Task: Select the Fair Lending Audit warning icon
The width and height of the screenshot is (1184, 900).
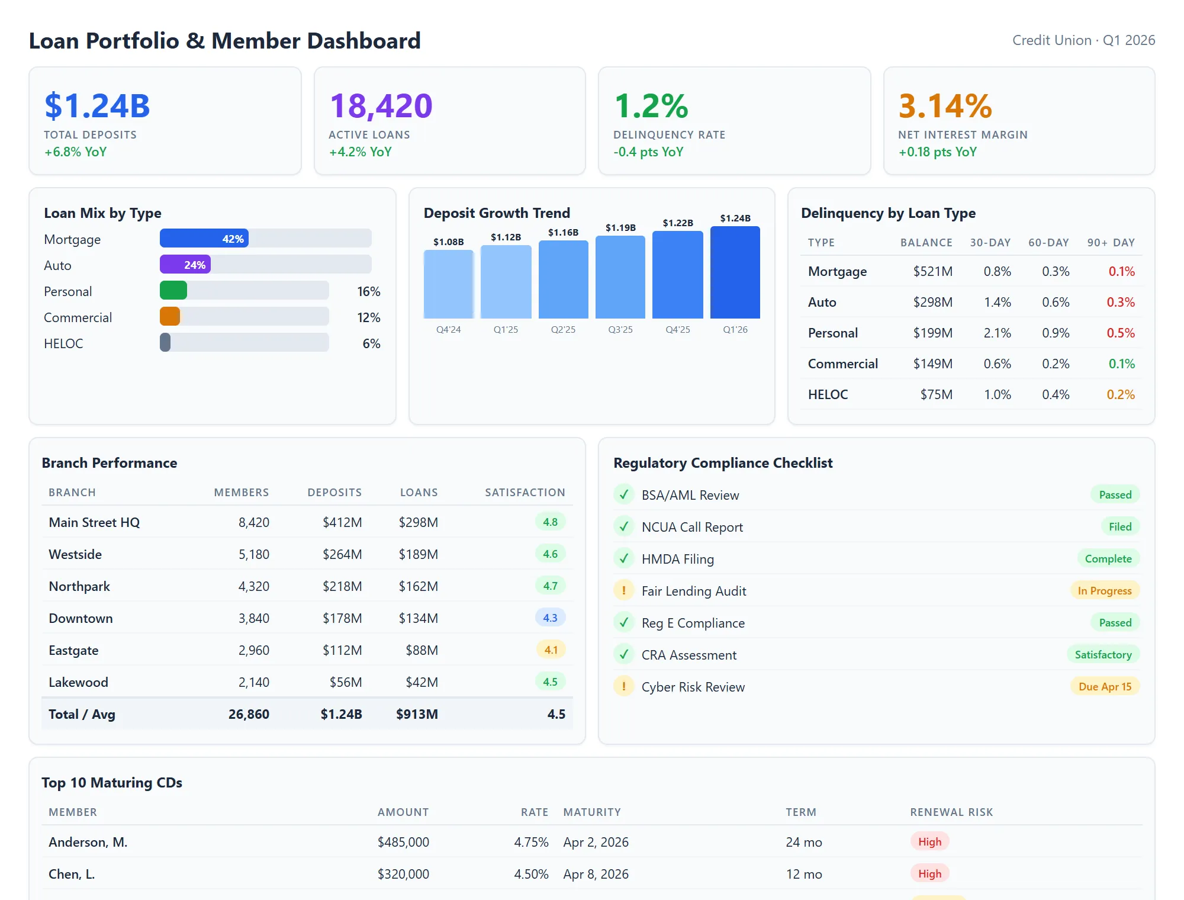Action: 624,590
